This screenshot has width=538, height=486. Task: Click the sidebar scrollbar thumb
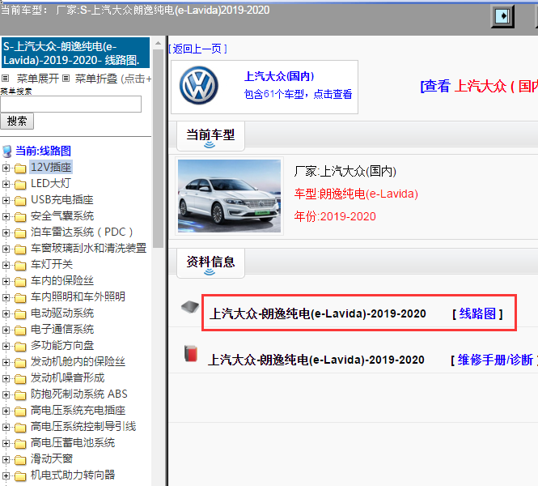(159, 148)
